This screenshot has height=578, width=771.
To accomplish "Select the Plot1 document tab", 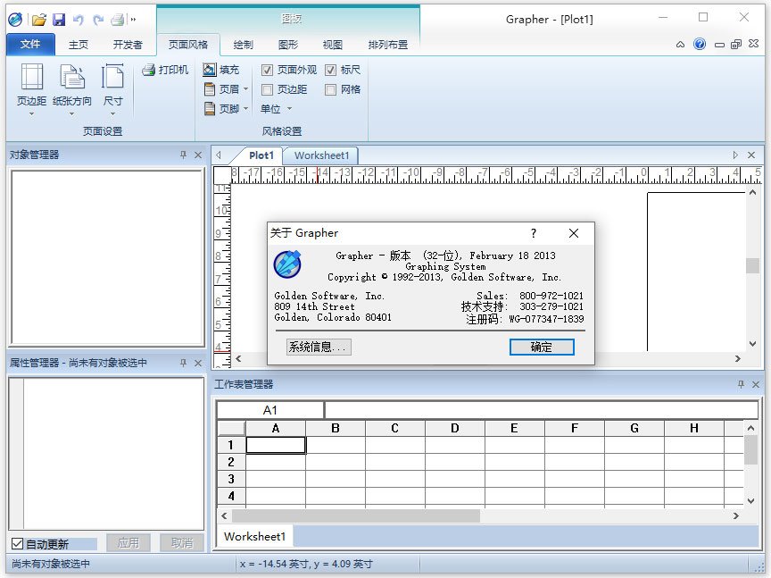I will click(x=261, y=155).
